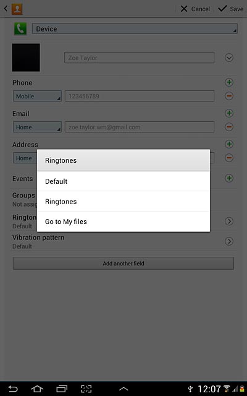Cancel editing the contact

point(195,9)
